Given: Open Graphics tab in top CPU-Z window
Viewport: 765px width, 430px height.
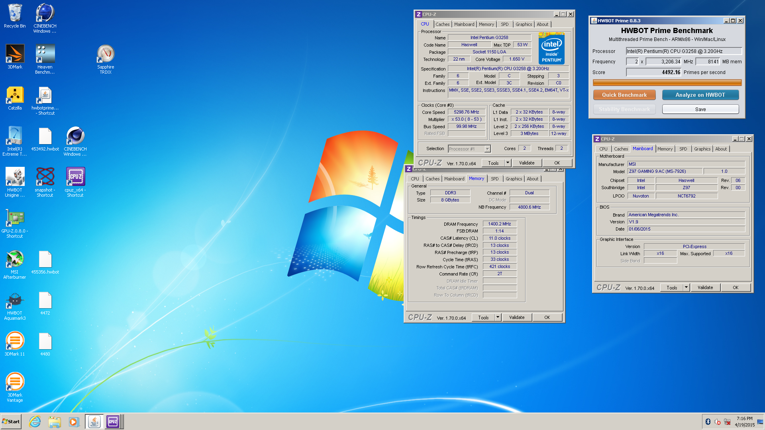Looking at the screenshot, I should (x=524, y=24).
